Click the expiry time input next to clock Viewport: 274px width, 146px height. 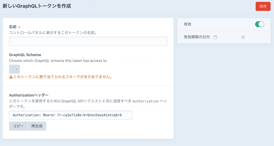[253, 37]
